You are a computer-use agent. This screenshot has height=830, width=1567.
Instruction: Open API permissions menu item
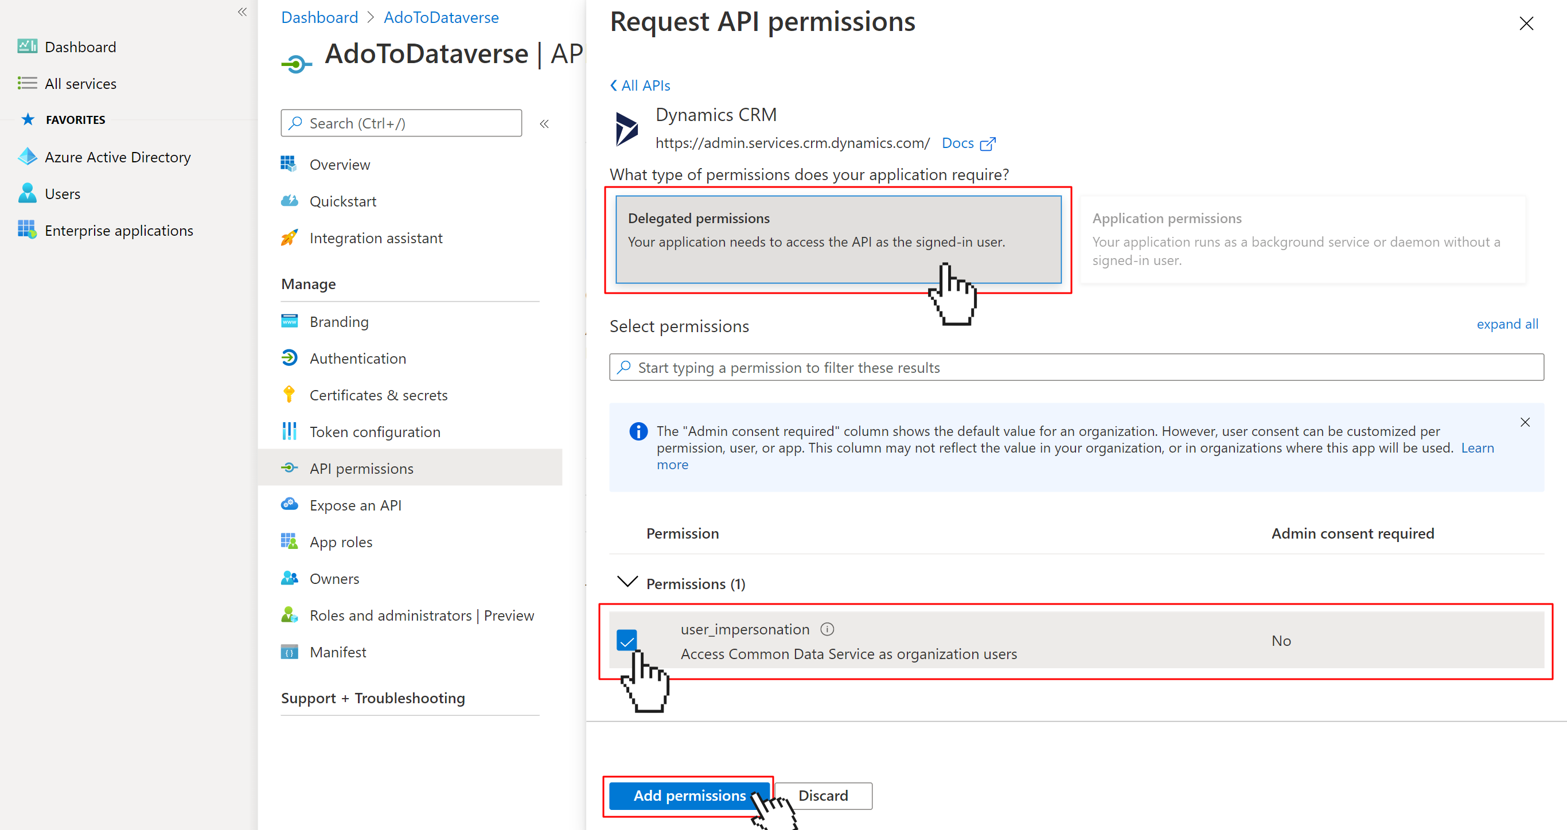pyautogui.click(x=362, y=469)
